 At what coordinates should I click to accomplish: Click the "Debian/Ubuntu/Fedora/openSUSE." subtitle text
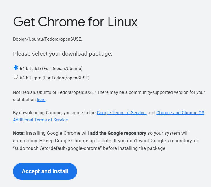coord(47,39)
